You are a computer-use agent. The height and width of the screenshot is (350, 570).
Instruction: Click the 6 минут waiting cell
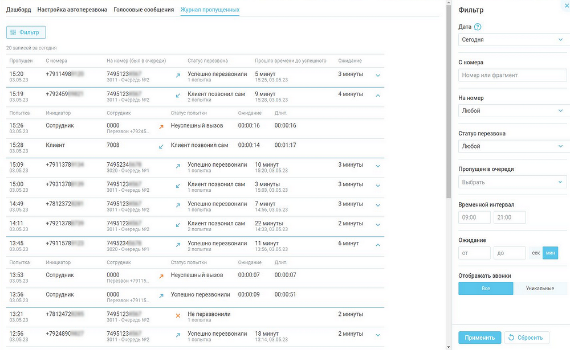point(348,244)
